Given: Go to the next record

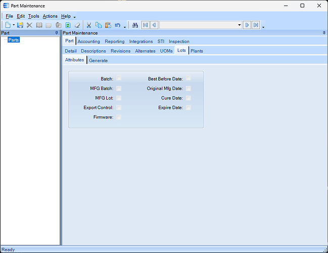Looking at the screenshot, I should point(247,25).
